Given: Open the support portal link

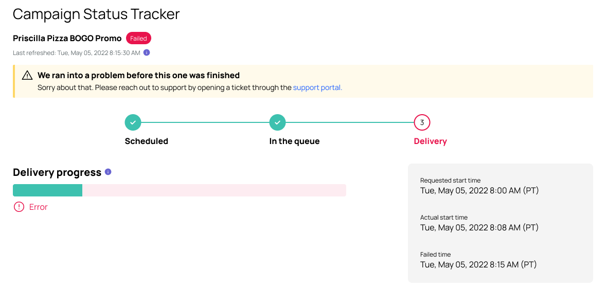Looking at the screenshot, I should pyautogui.click(x=317, y=88).
